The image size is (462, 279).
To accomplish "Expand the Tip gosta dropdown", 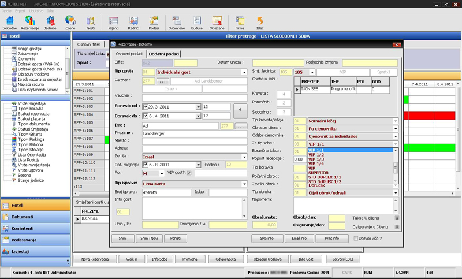I will point(244,72).
